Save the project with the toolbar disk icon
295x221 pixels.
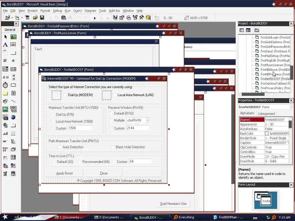42,18
